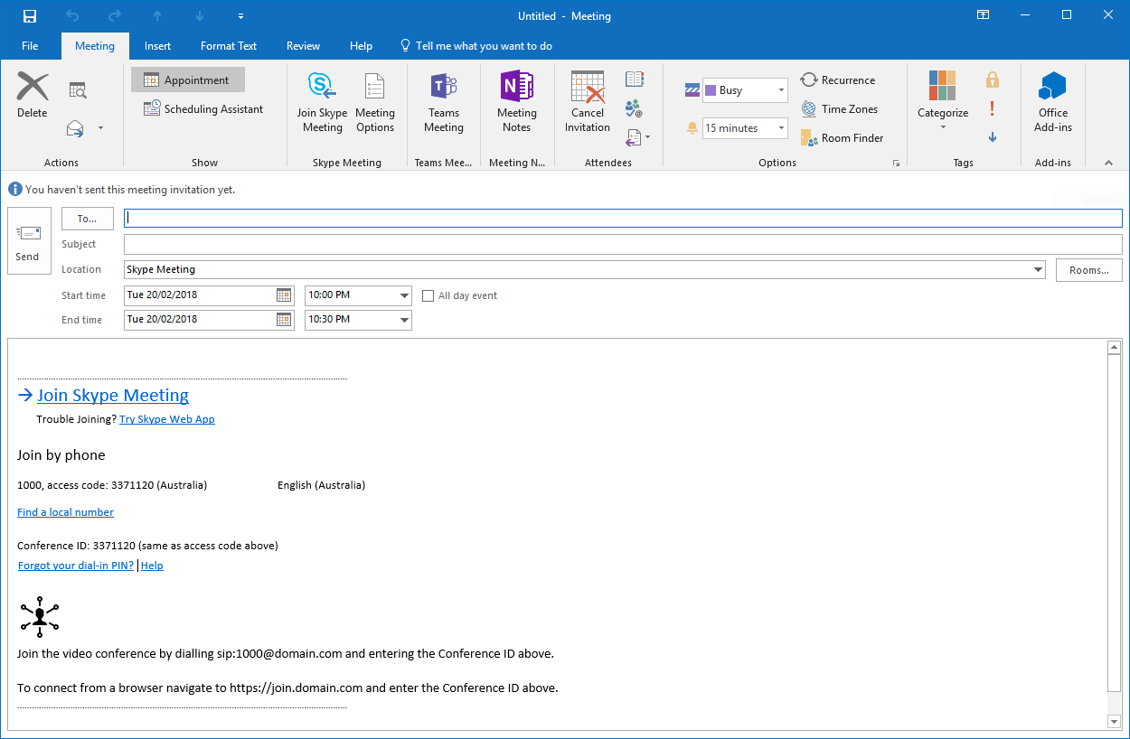Open the Help ribbon tab

pos(361,46)
